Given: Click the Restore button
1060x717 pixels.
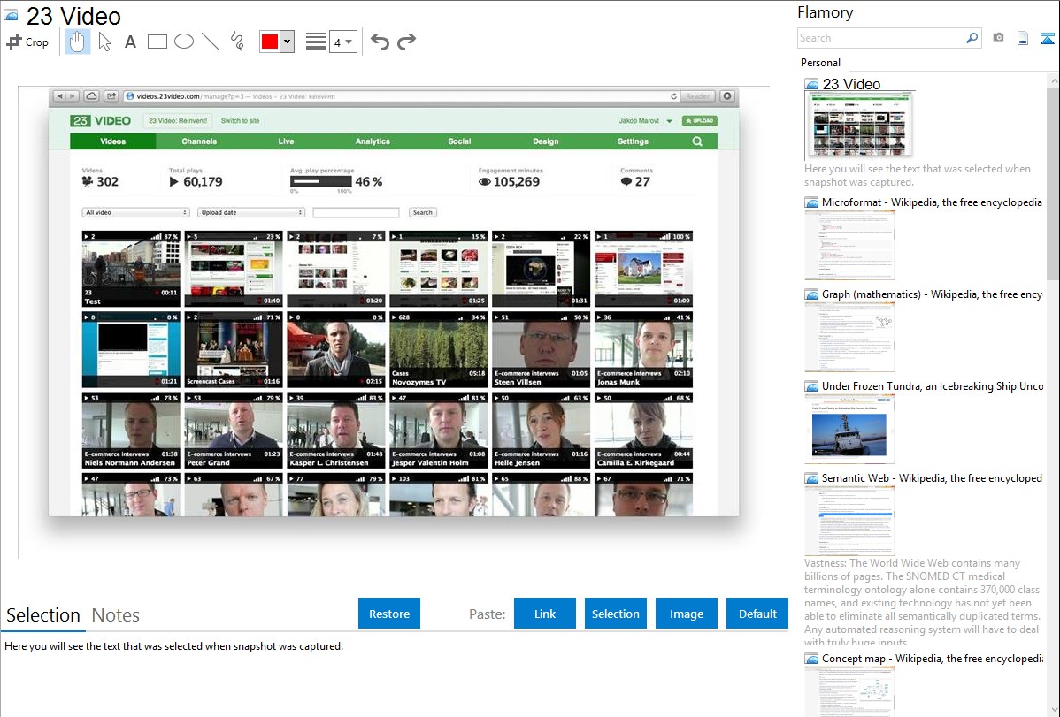Looking at the screenshot, I should (389, 614).
